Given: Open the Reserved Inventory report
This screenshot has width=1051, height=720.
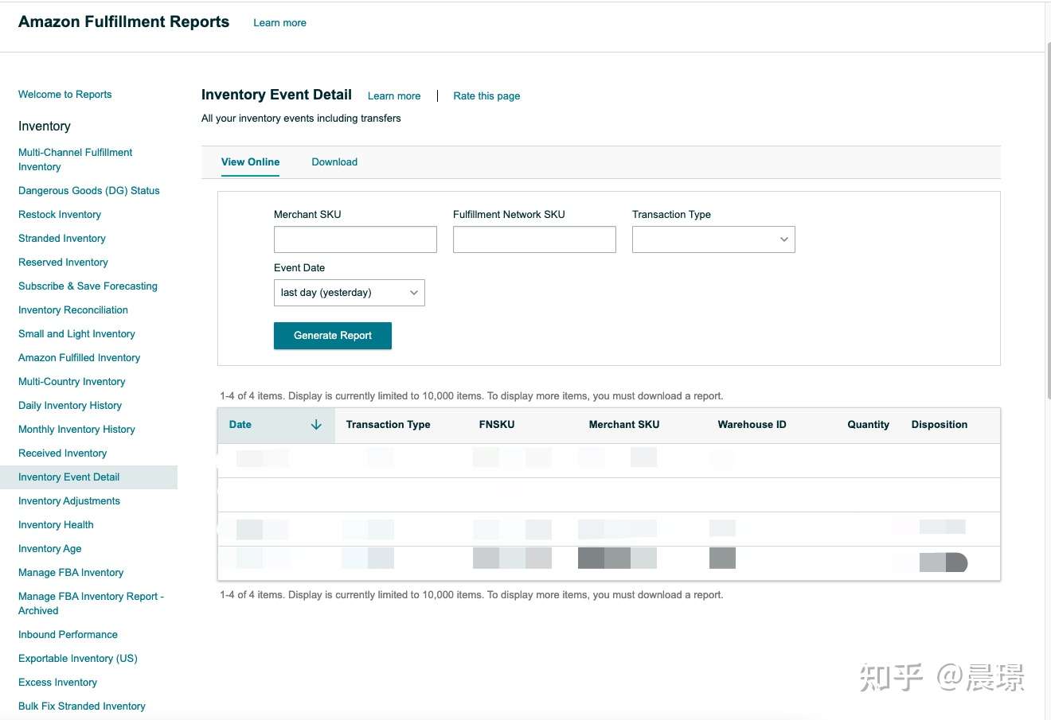Looking at the screenshot, I should 63,263.
